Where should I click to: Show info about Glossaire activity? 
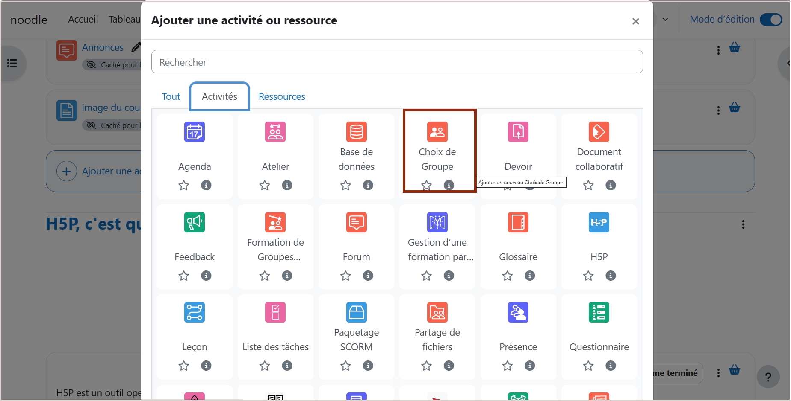(x=530, y=276)
